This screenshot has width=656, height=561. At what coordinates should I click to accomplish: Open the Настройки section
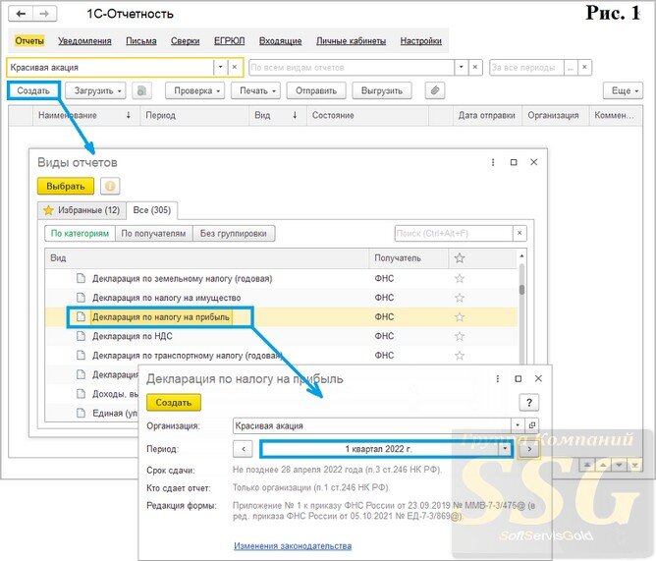(x=421, y=40)
